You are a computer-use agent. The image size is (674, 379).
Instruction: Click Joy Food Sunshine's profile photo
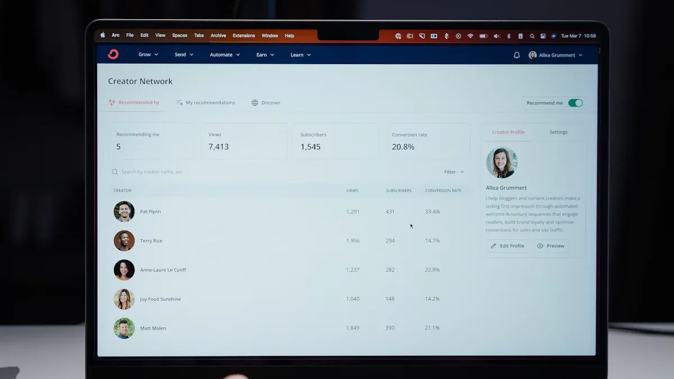[124, 299]
